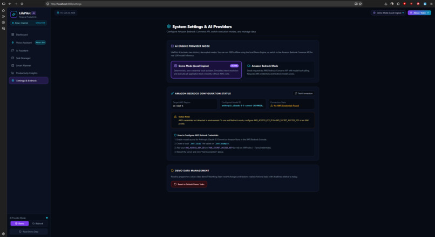Select Settings & Bedrock sidebar item
The width and height of the screenshot is (435, 237).
tap(29, 81)
